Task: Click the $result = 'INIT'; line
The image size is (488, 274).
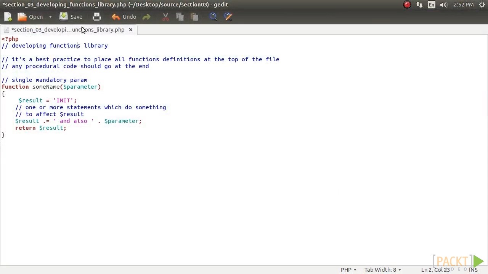Action: 47,100
